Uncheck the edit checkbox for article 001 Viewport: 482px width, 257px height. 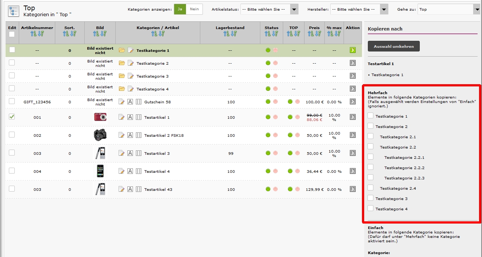click(x=12, y=117)
